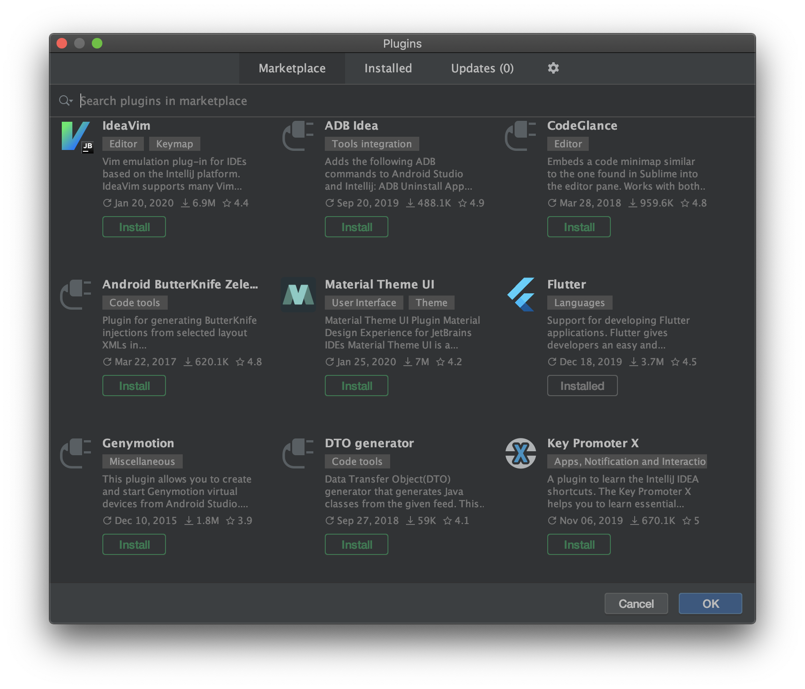Install the IdeaVim plugin
This screenshot has height=689, width=805.
click(134, 227)
